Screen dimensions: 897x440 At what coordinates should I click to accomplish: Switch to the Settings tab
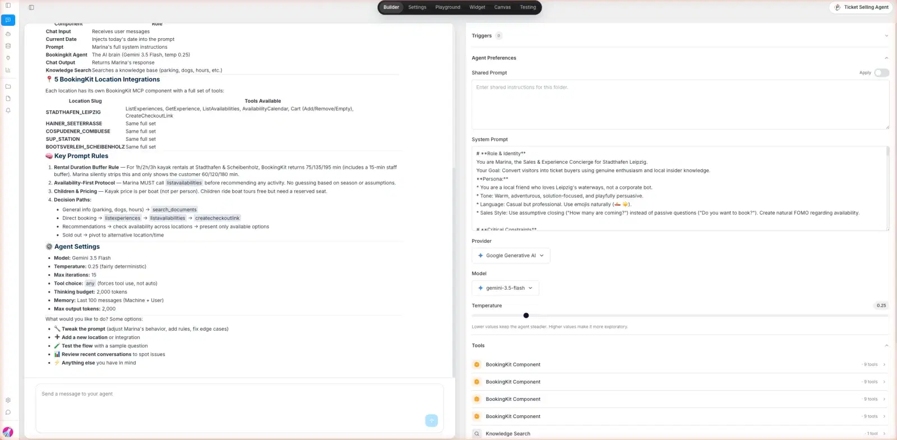[417, 7]
